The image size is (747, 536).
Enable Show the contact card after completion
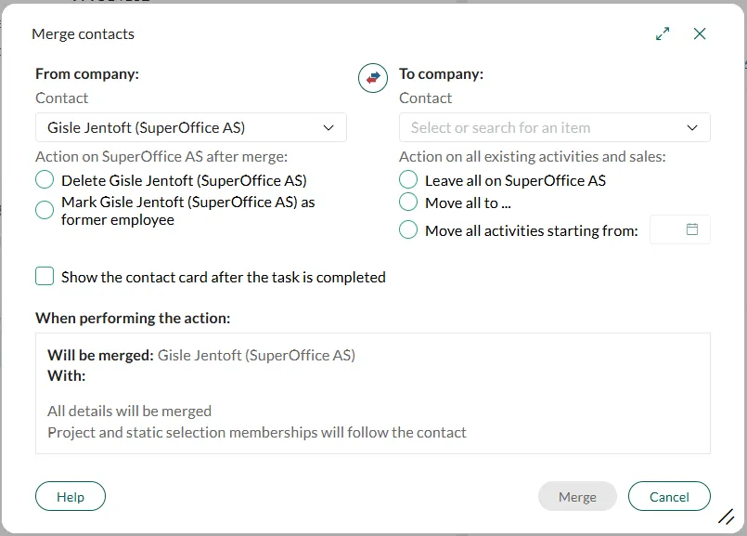(x=45, y=277)
